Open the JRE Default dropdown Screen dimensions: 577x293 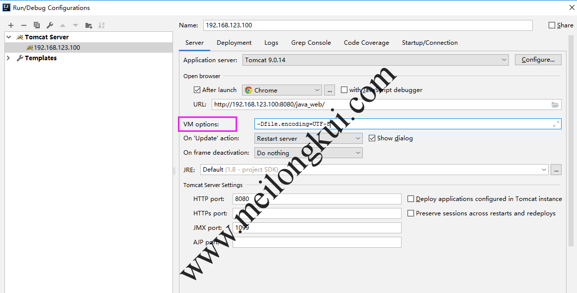(374, 170)
